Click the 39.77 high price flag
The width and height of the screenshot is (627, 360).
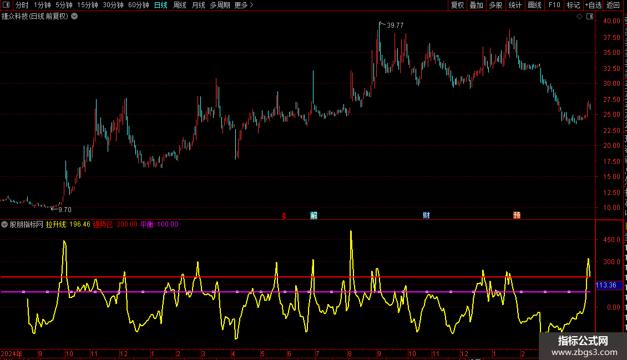395,25
